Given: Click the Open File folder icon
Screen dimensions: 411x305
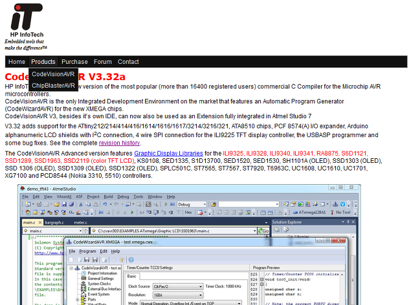Looking at the screenshot, I should [x=56, y=204].
